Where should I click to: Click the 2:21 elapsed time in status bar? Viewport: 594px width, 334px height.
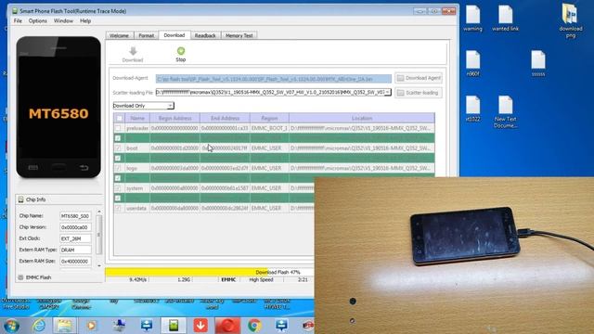click(303, 279)
